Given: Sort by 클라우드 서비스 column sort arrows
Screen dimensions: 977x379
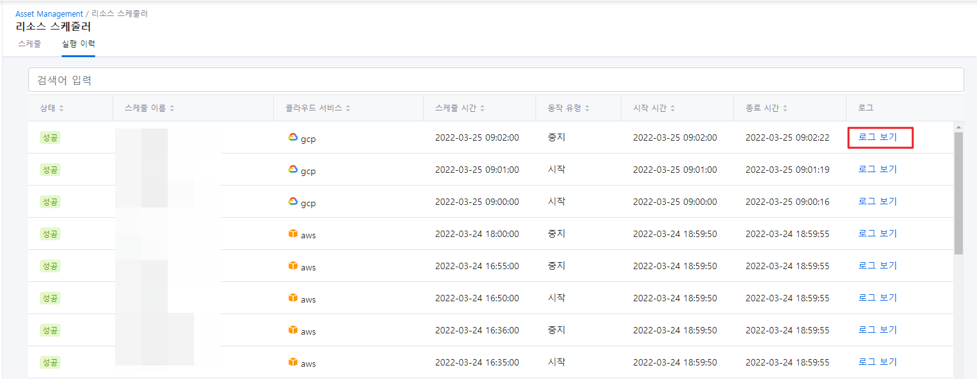Looking at the screenshot, I should (x=348, y=109).
